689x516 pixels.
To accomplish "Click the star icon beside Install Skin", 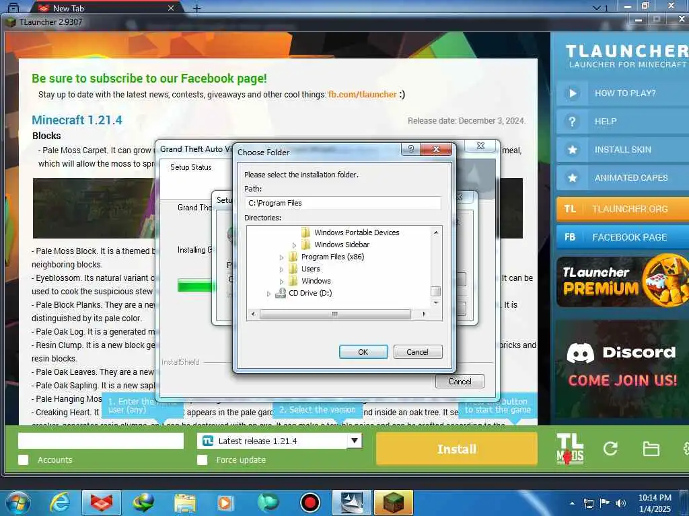I will pyautogui.click(x=572, y=150).
